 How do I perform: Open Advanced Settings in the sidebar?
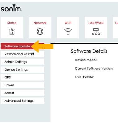click(x=22, y=100)
